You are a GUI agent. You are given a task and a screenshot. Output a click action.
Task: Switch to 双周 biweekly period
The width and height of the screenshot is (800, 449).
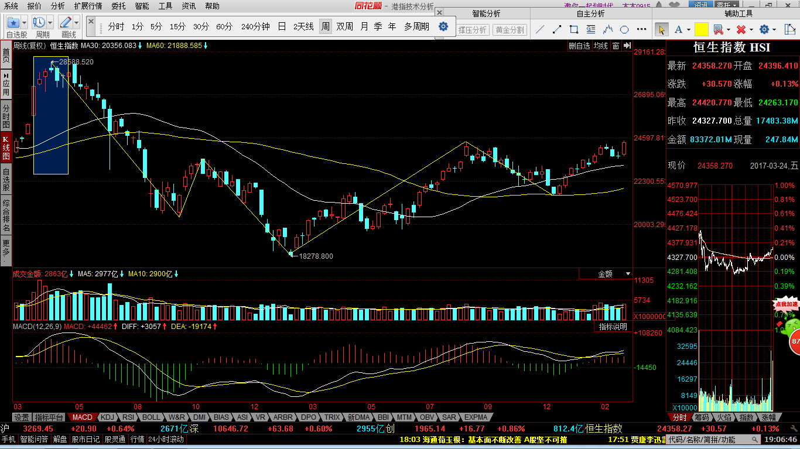345,26
